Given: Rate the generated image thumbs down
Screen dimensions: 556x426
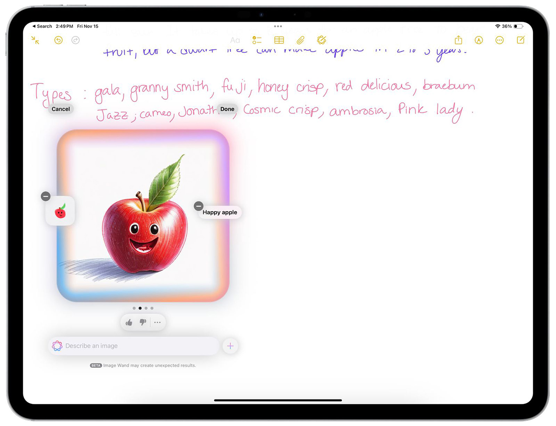Looking at the screenshot, I should click(142, 322).
